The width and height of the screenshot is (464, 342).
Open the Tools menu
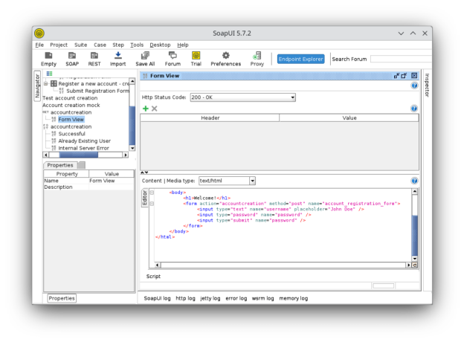click(137, 45)
